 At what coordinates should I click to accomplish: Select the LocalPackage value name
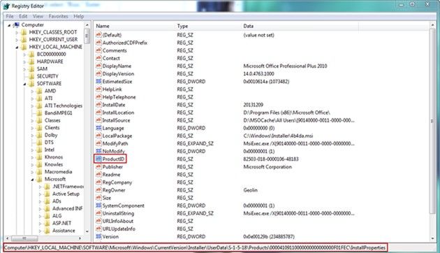point(117,136)
